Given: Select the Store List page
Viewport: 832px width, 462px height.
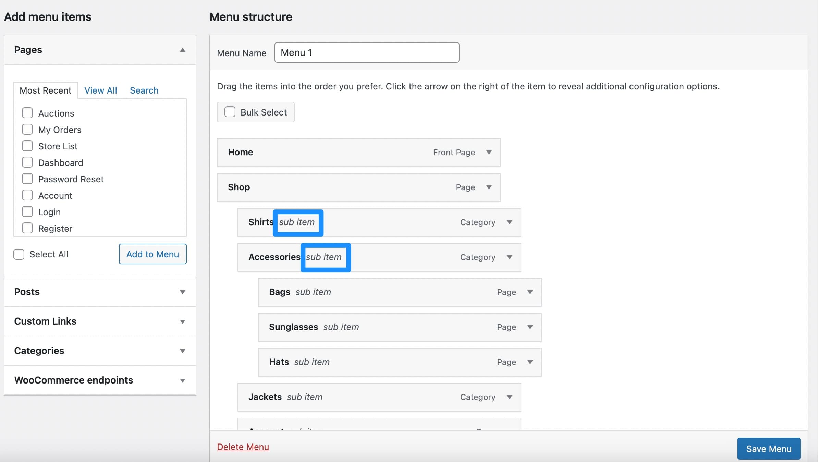Looking at the screenshot, I should pyautogui.click(x=27, y=145).
